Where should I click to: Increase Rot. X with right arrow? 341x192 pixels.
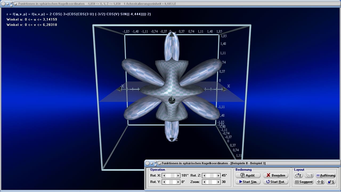tap(178, 175)
